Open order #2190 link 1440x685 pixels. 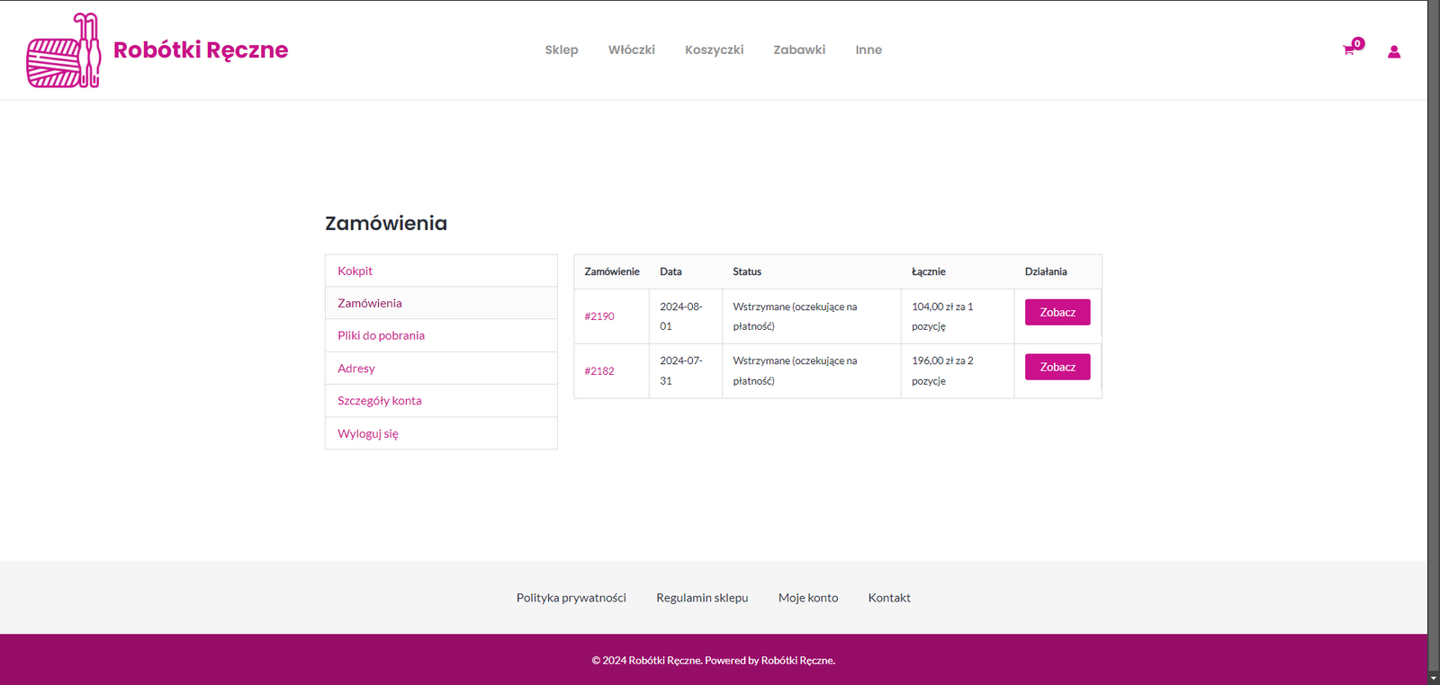coord(599,316)
